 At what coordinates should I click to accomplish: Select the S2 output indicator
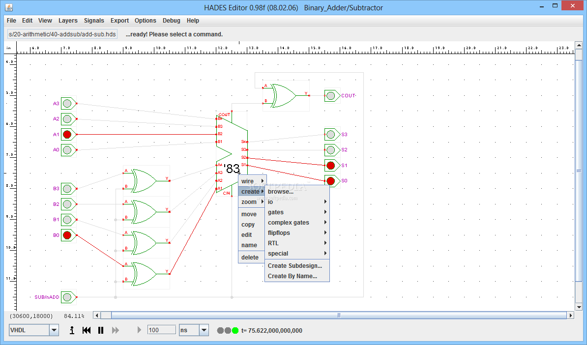click(331, 150)
